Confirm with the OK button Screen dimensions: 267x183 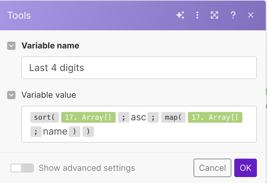245,168
